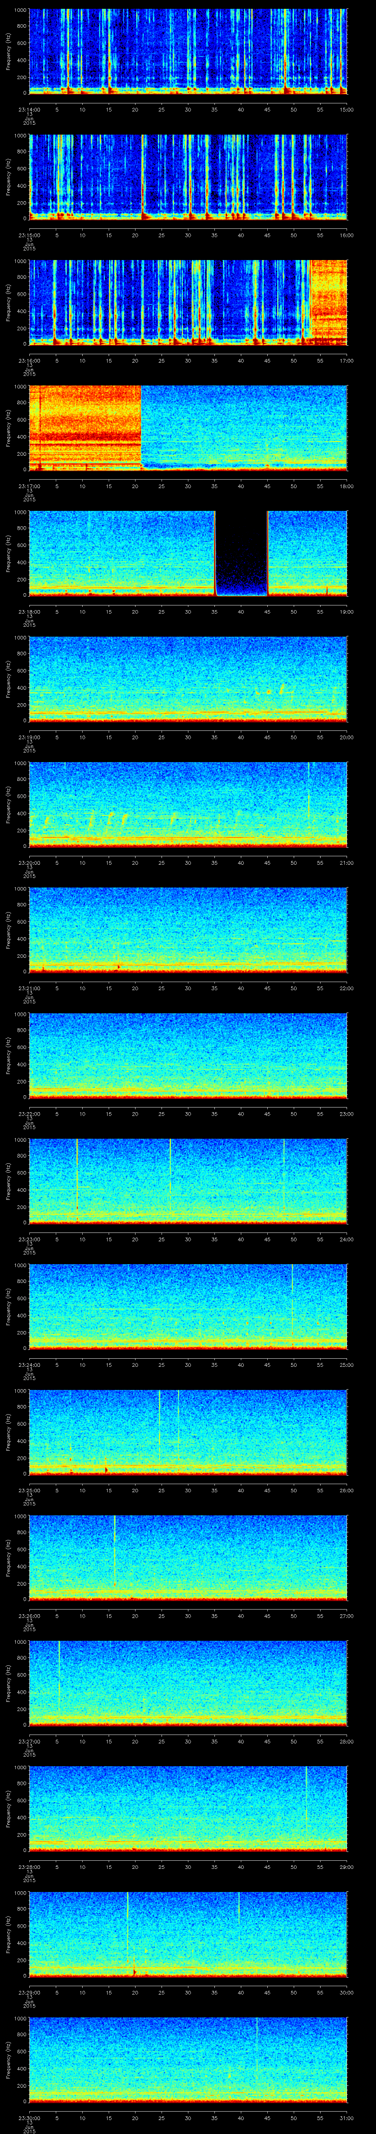Click the spectrogram plot starting at 23:28:00
The width and height of the screenshot is (376, 2134).
188,1808
